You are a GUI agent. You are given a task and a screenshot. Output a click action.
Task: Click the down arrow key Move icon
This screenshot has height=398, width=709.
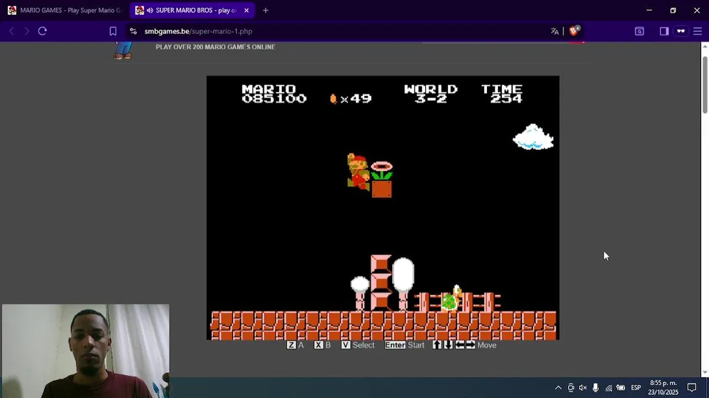448,345
